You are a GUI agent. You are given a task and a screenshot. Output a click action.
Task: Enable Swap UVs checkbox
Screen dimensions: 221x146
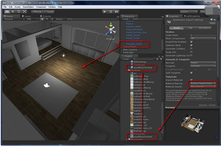tap(191, 52)
